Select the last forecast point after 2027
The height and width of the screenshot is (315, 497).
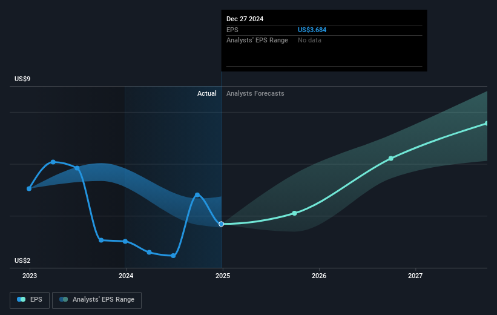(x=487, y=124)
